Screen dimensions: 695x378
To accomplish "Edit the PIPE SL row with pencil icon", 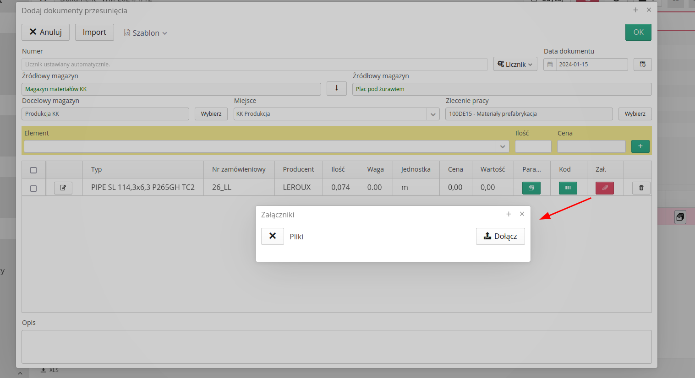I will (x=63, y=188).
